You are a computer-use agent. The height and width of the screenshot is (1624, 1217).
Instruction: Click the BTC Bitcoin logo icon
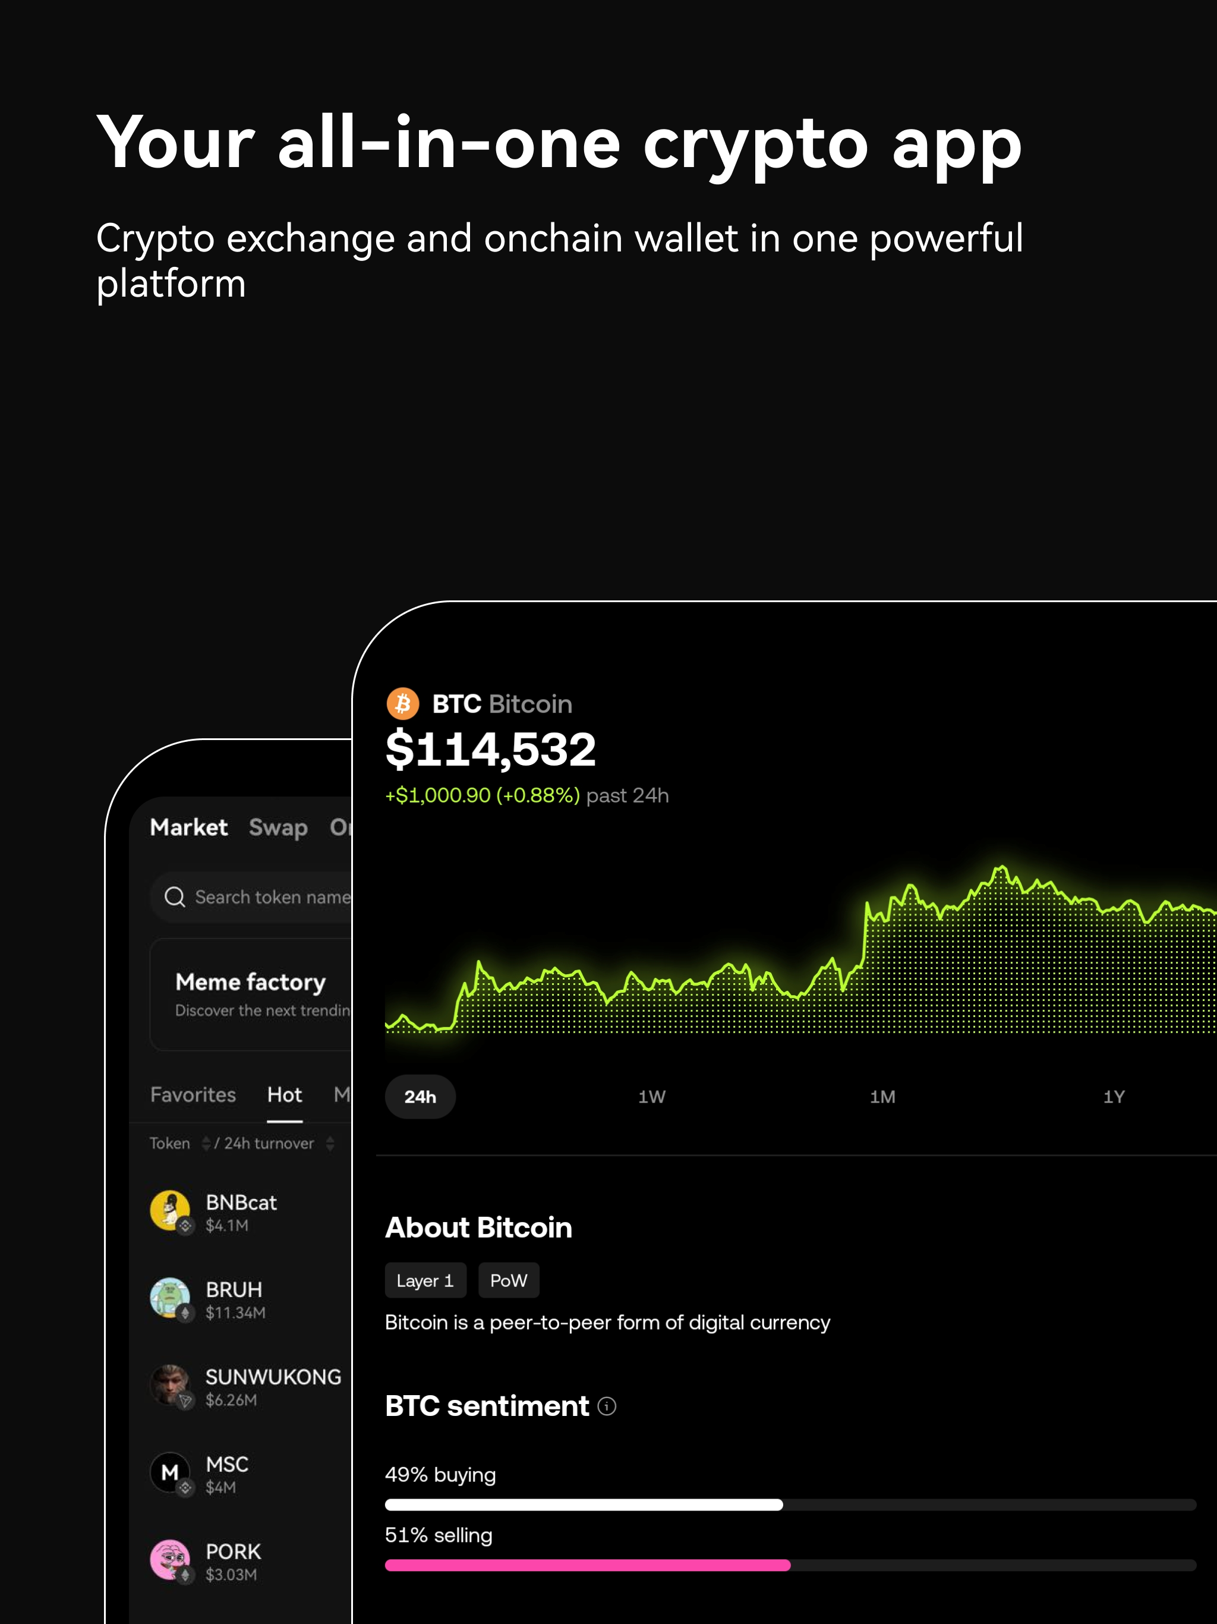tap(403, 703)
